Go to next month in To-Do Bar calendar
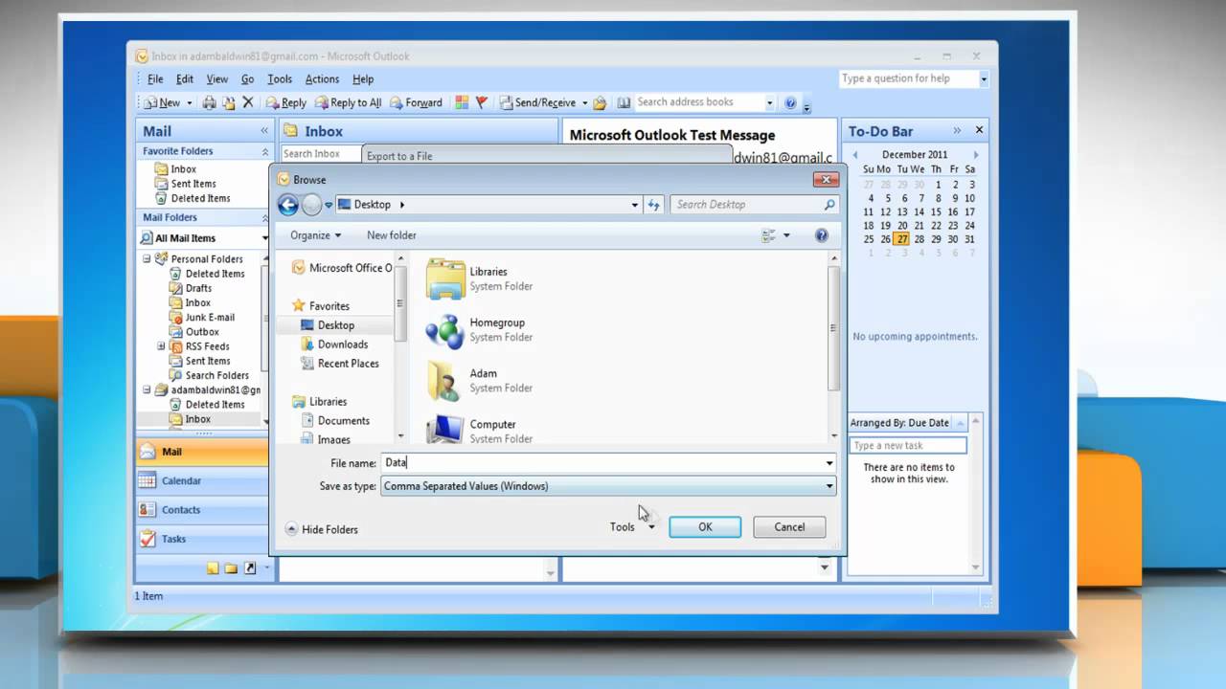Screen dimensions: 1226x689 976,154
